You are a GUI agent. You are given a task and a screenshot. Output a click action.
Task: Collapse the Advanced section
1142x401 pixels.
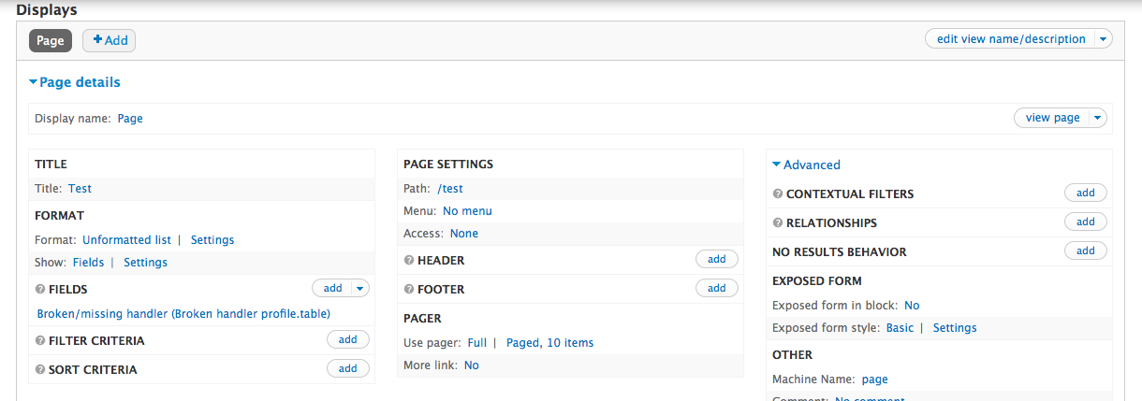(806, 165)
